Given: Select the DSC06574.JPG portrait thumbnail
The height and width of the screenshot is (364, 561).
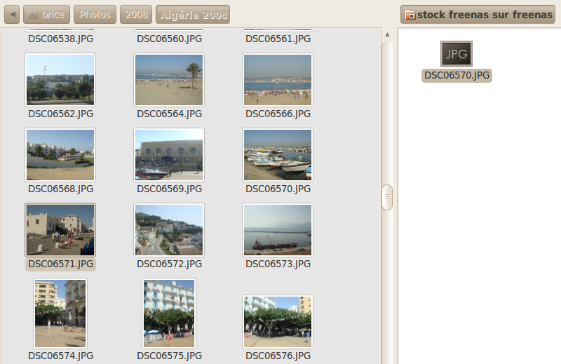Looking at the screenshot, I should coord(60,314).
